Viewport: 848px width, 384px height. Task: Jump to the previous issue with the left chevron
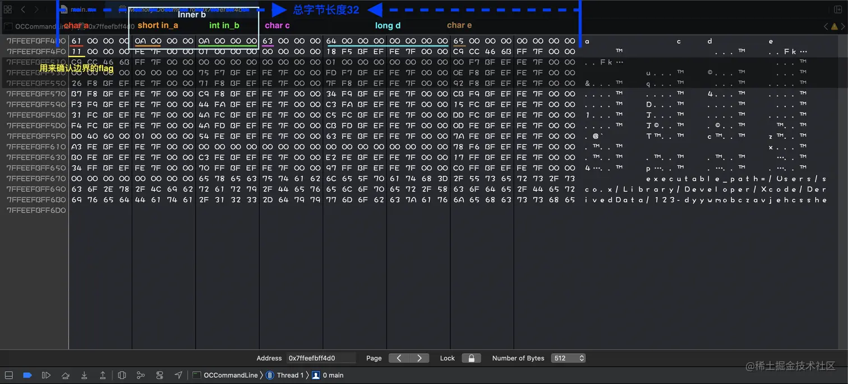click(826, 26)
